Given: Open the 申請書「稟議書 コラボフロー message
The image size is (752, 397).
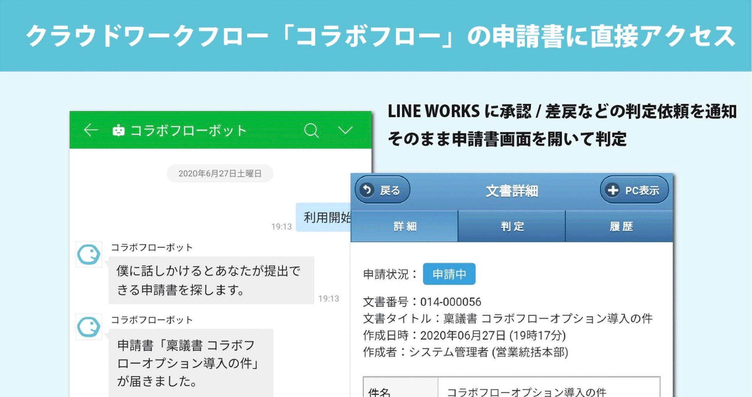Looking at the screenshot, I should point(191,363).
